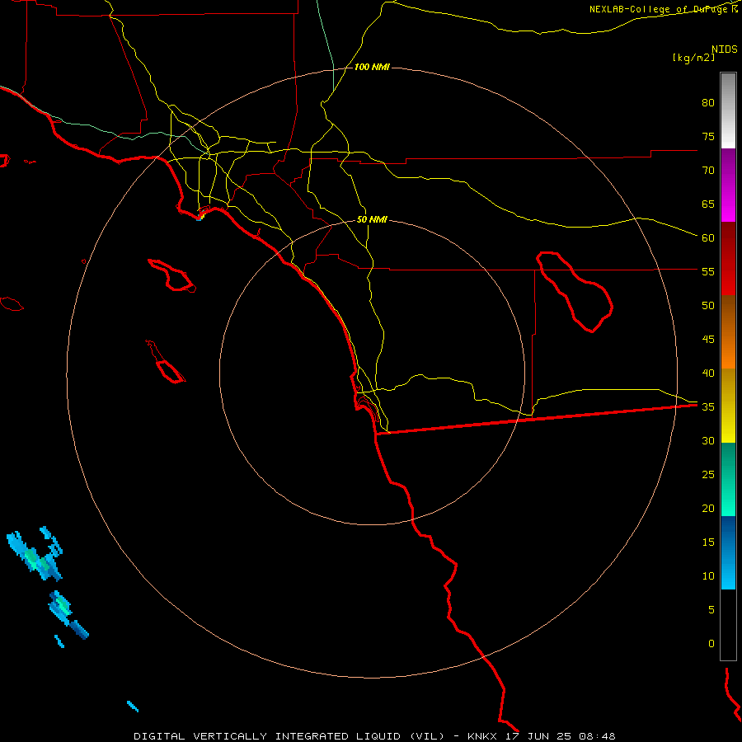Click the product title 'DIGITAL VERTICALLY INTEGRATED LIQUID (VIL)'
Image resolution: width=742 pixels, height=742 pixels.
click(289, 736)
